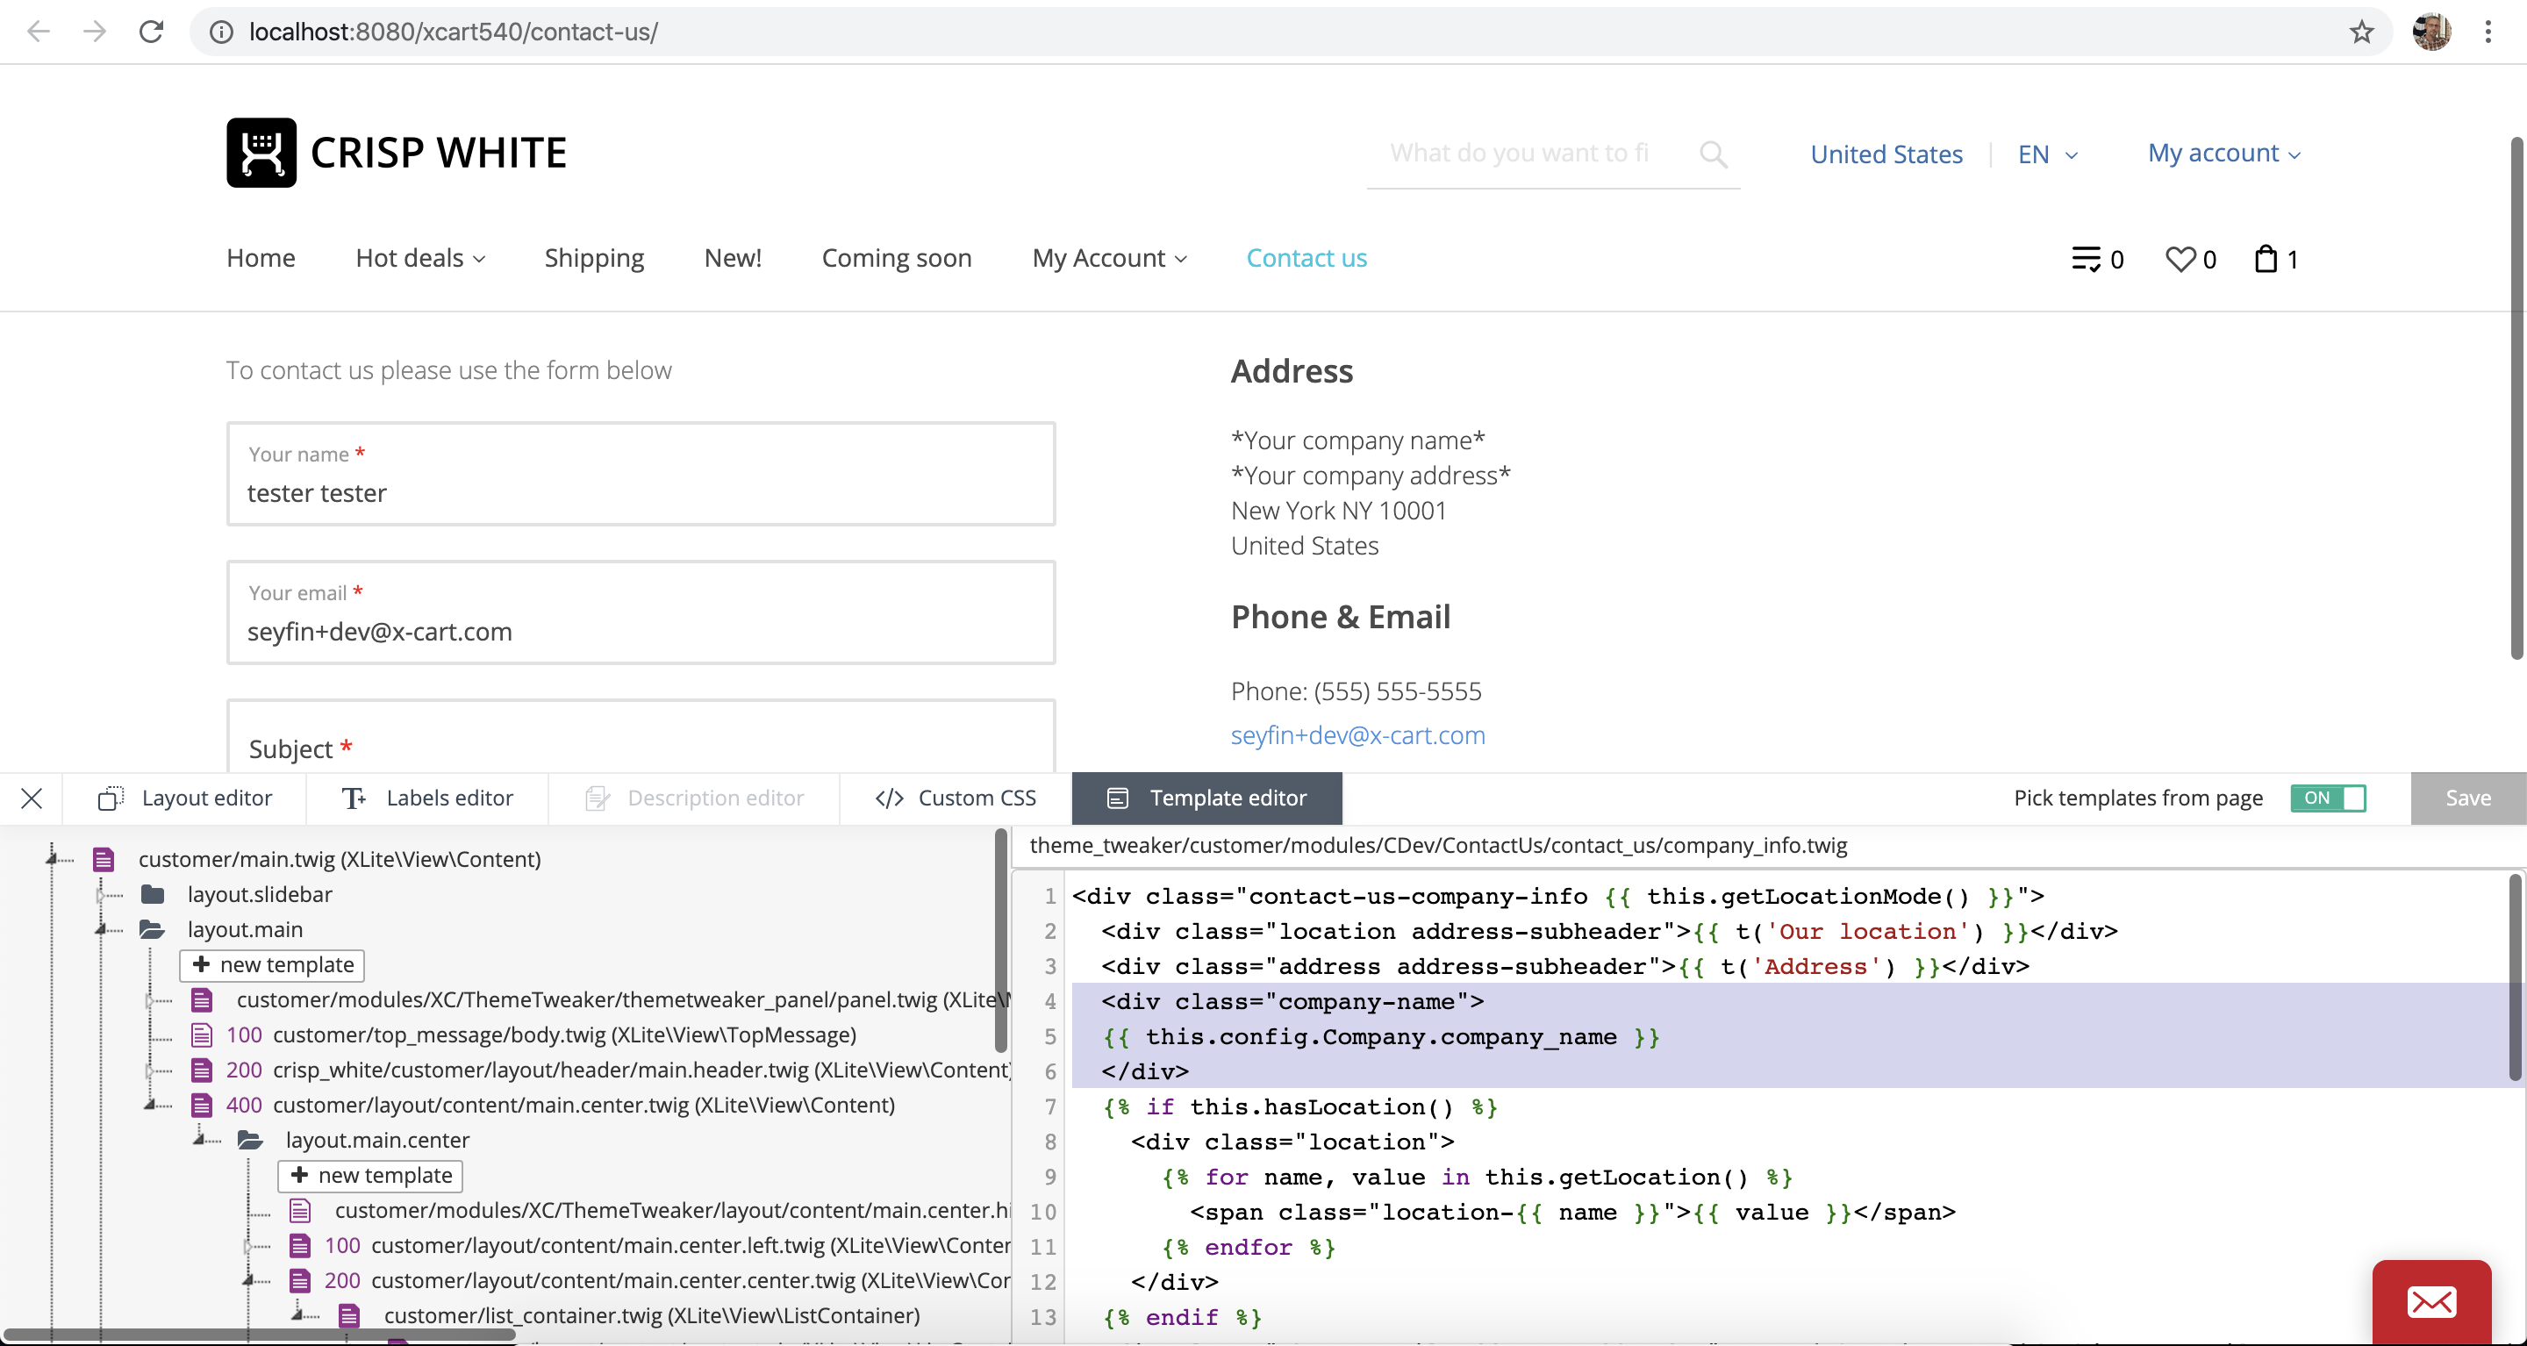2527x1346 pixels.
Task: Click the tree panel horizontal scrollbar
Action: (x=260, y=1335)
